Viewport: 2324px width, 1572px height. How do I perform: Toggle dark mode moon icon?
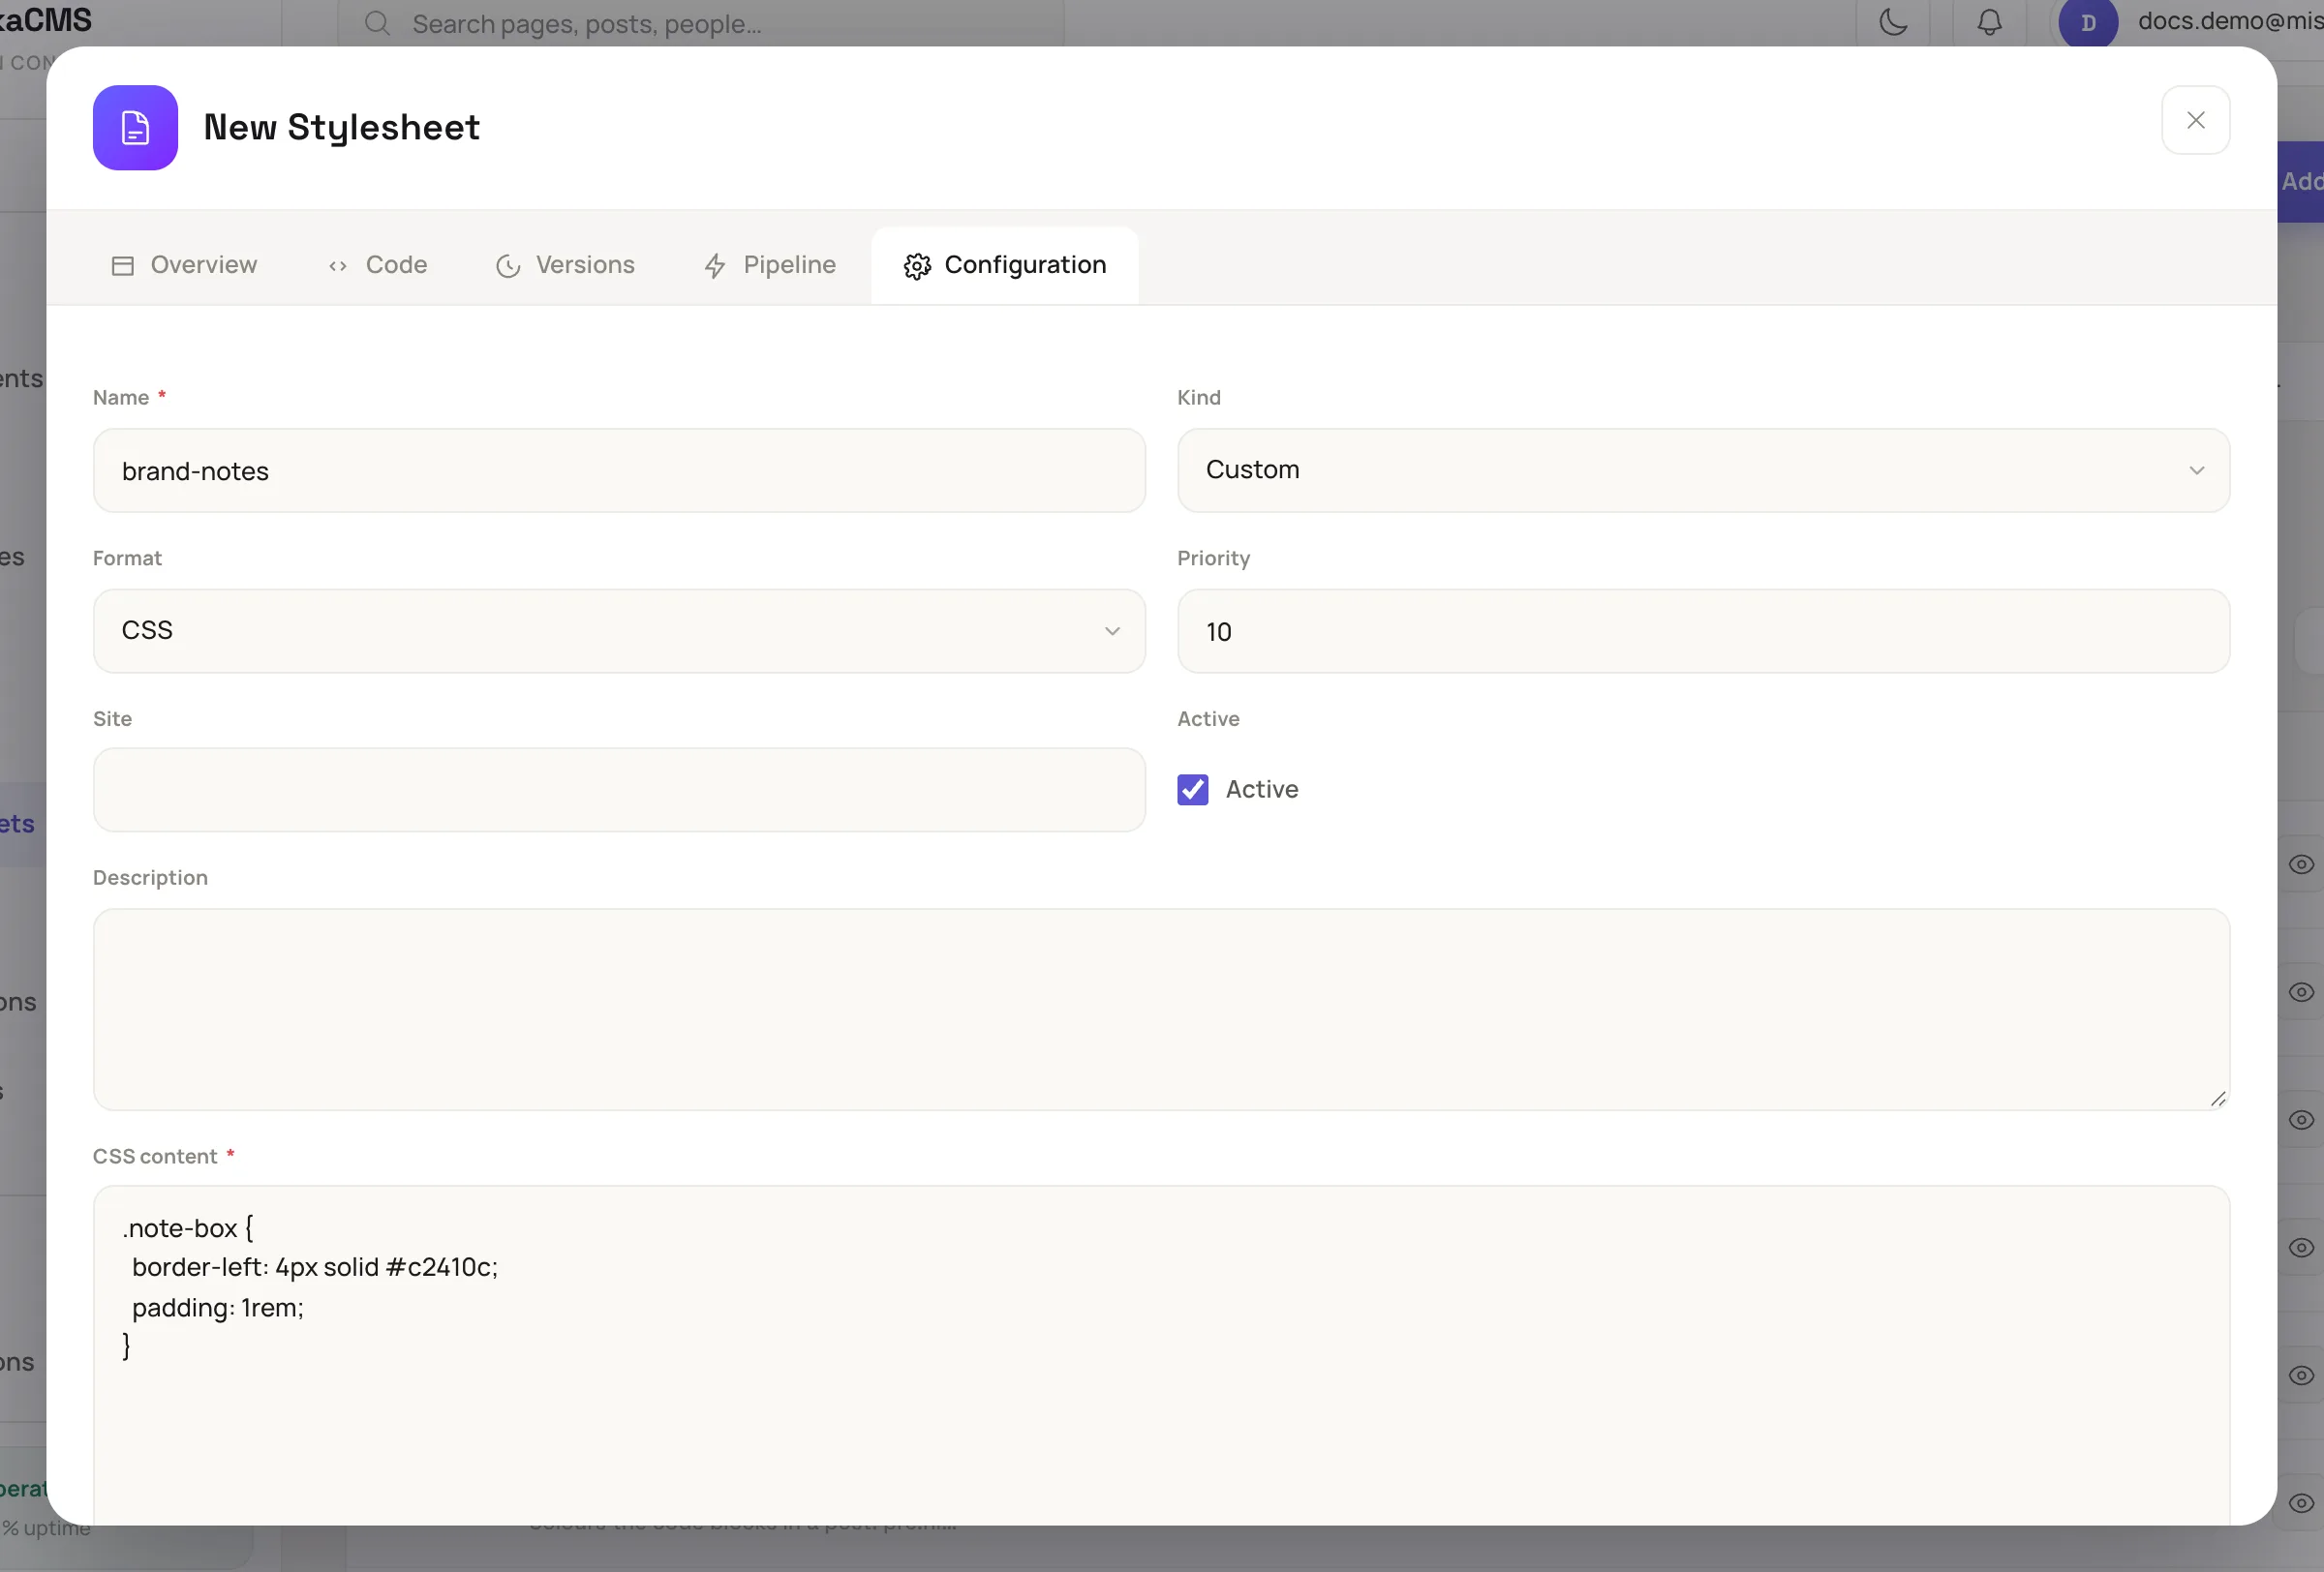pos(1893,22)
